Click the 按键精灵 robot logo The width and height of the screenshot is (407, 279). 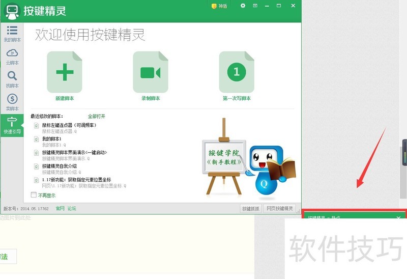tap(12, 11)
